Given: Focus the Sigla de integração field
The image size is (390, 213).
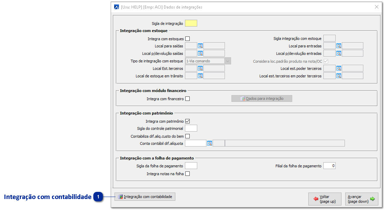Looking at the screenshot, I should pyautogui.click(x=191, y=23).
